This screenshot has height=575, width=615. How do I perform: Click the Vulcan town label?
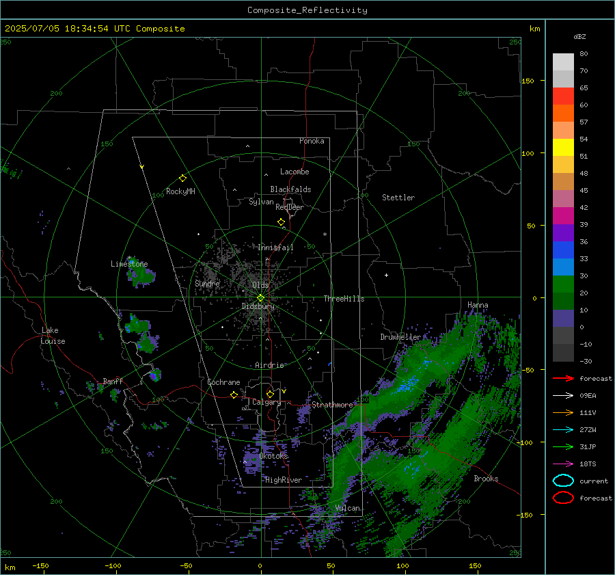[x=348, y=508]
